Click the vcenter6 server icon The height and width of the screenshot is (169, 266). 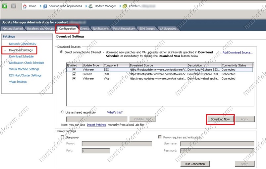pyautogui.click(x=125, y=6)
